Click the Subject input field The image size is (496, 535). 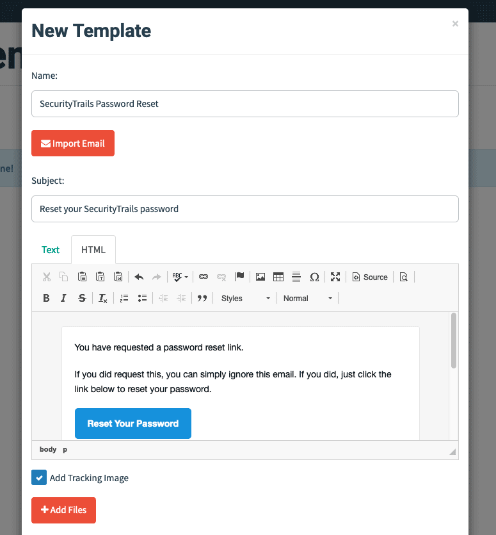pos(245,209)
